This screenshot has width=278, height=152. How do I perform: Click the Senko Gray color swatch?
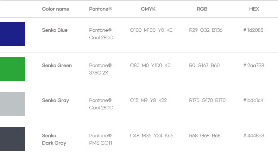tap(12, 104)
